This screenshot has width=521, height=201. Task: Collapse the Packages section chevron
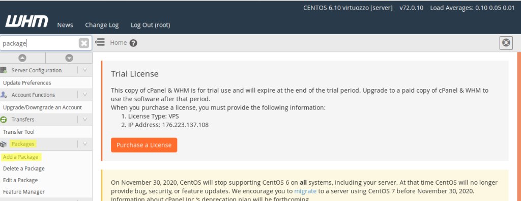85,144
